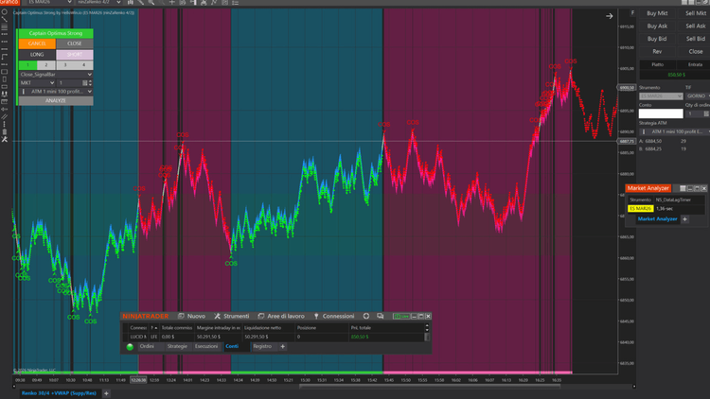Expand the MKT order type dropdown
This screenshot has width=710, height=399.
coord(37,83)
